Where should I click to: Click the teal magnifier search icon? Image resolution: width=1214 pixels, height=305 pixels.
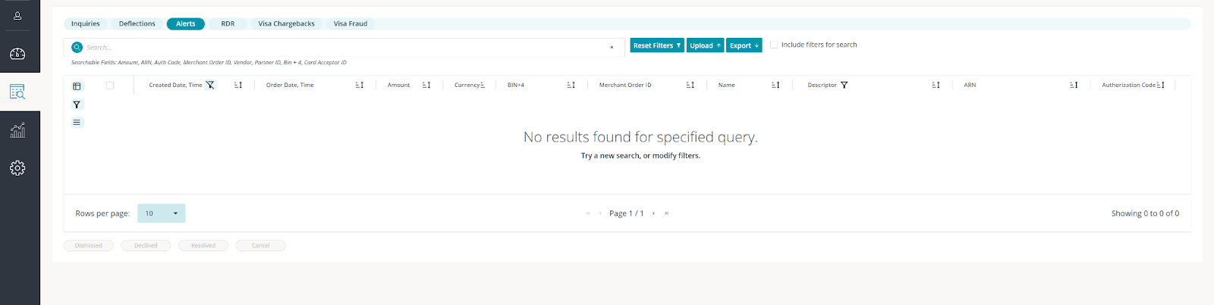click(x=77, y=47)
